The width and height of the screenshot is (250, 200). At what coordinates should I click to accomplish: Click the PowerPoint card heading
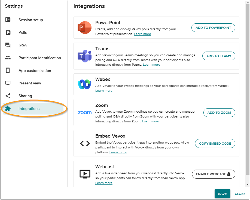click(x=108, y=23)
